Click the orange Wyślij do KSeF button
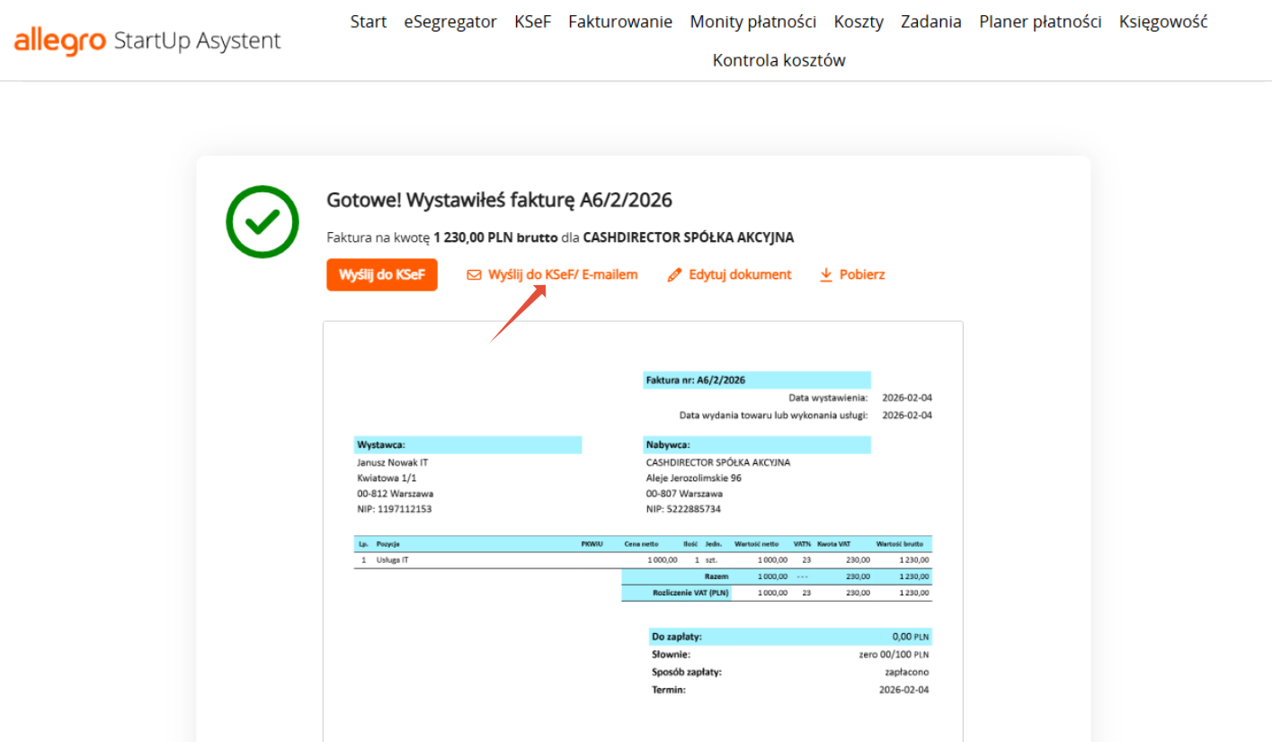This screenshot has width=1272, height=742. [x=382, y=275]
